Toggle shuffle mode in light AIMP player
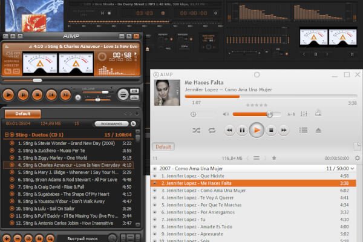The height and width of the screenshot is (242, 363). pos(196,131)
